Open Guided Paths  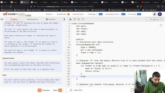pos(62,14)
